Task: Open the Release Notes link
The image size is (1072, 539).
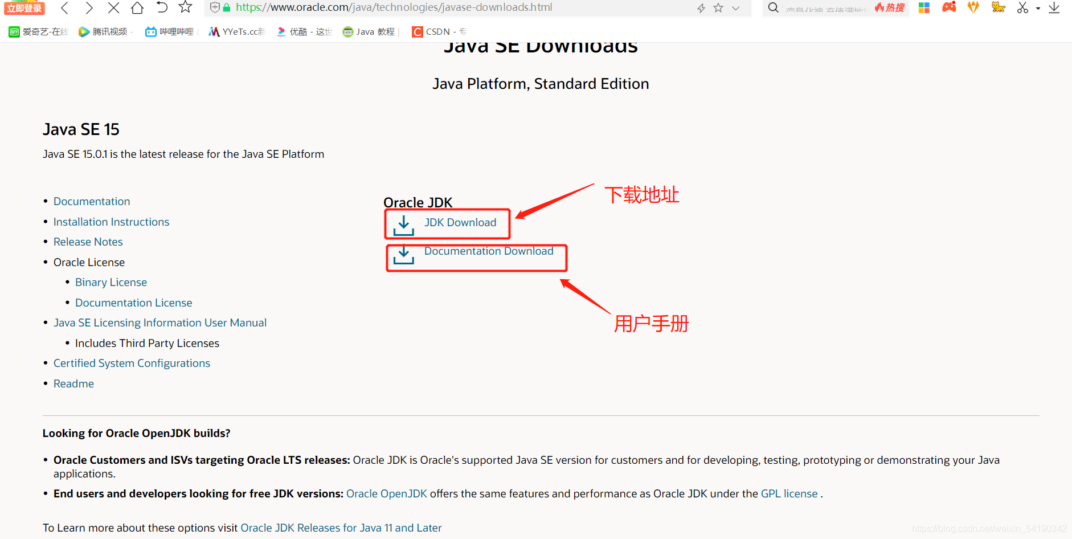Action: (88, 242)
